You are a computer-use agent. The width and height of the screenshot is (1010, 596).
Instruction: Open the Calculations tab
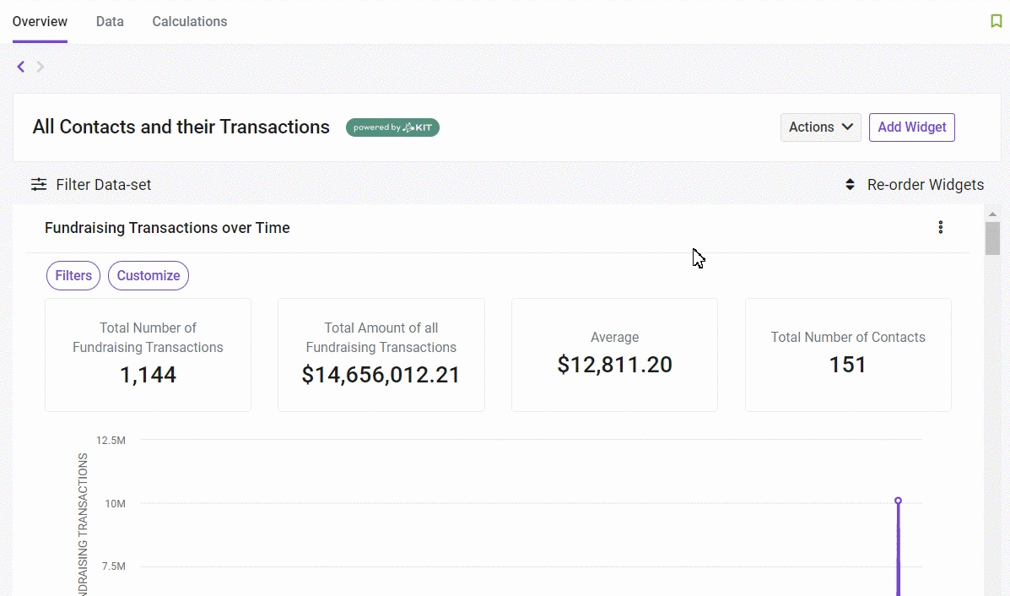click(189, 21)
